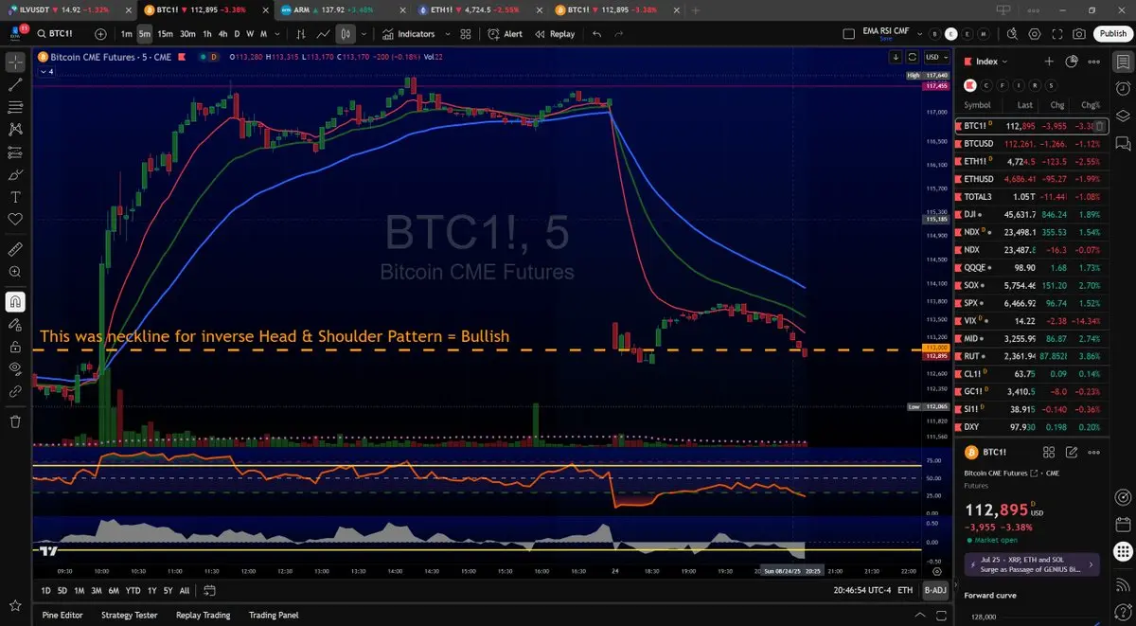This screenshot has width=1136, height=626.
Task: Choose the bars chart style
Action: [x=301, y=34]
